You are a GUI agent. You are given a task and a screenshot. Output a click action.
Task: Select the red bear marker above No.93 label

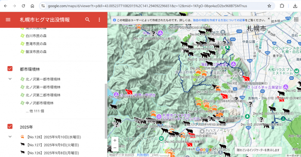pyautogui.click(x=246, y=78)
